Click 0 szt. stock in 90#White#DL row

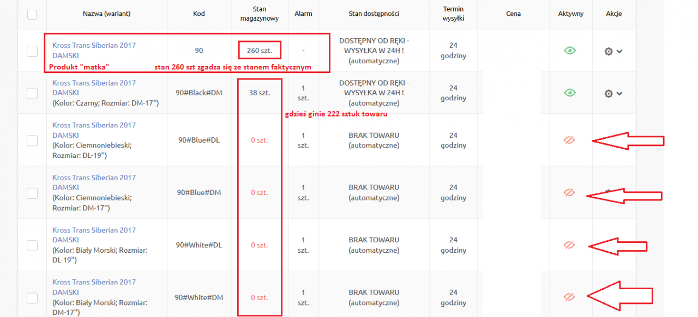tap(260, 245)
